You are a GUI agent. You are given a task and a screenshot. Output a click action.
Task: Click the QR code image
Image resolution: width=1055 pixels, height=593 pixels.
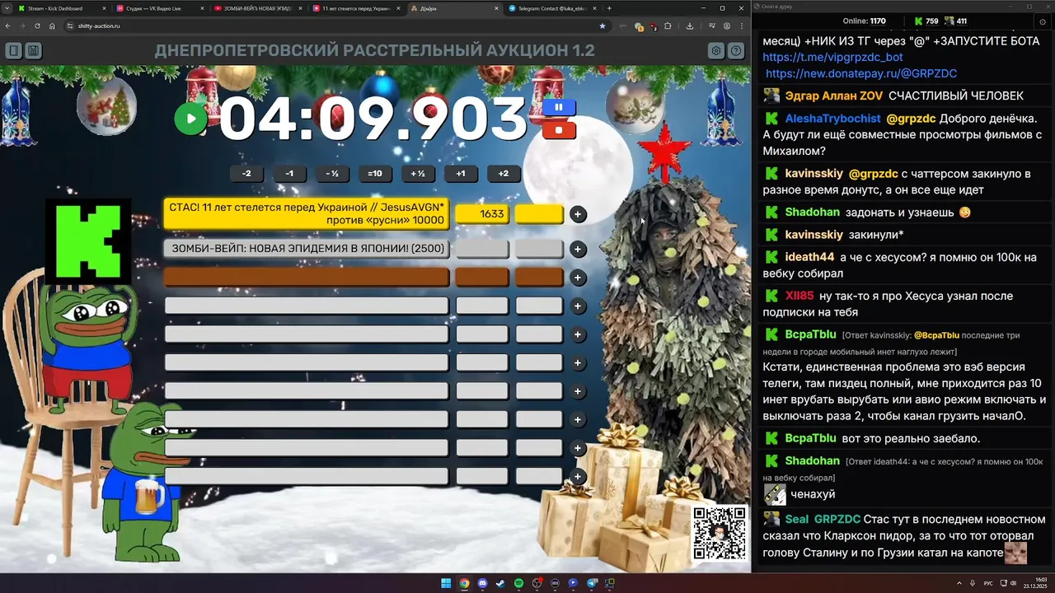click(720, 533)
